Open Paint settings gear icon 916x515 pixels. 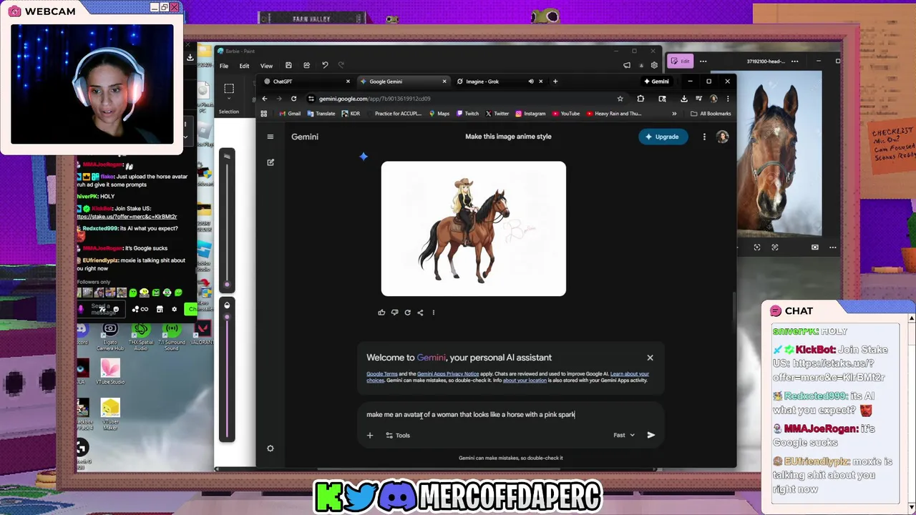[x=654, y=66]
